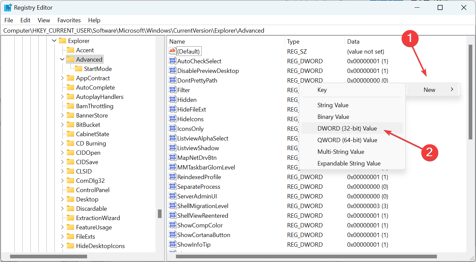This screenshot has height=262, width=476.
Task: Click the StartMode folder icon
Action: tap(78, 69)
